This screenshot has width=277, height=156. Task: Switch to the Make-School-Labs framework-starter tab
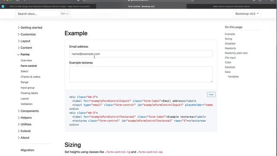pyautogui.click(x=231, y=6)
